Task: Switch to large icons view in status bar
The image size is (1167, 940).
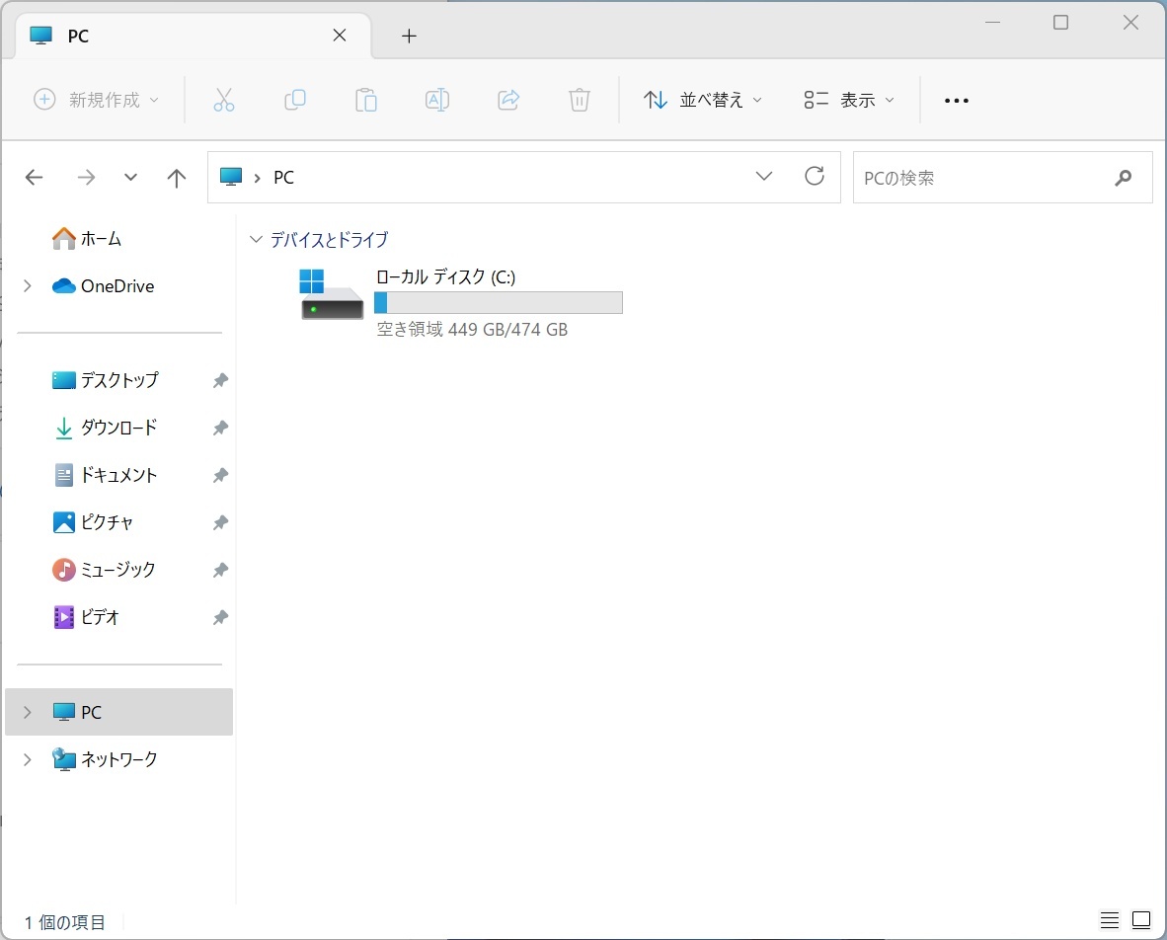Action: pos(1141,920)
